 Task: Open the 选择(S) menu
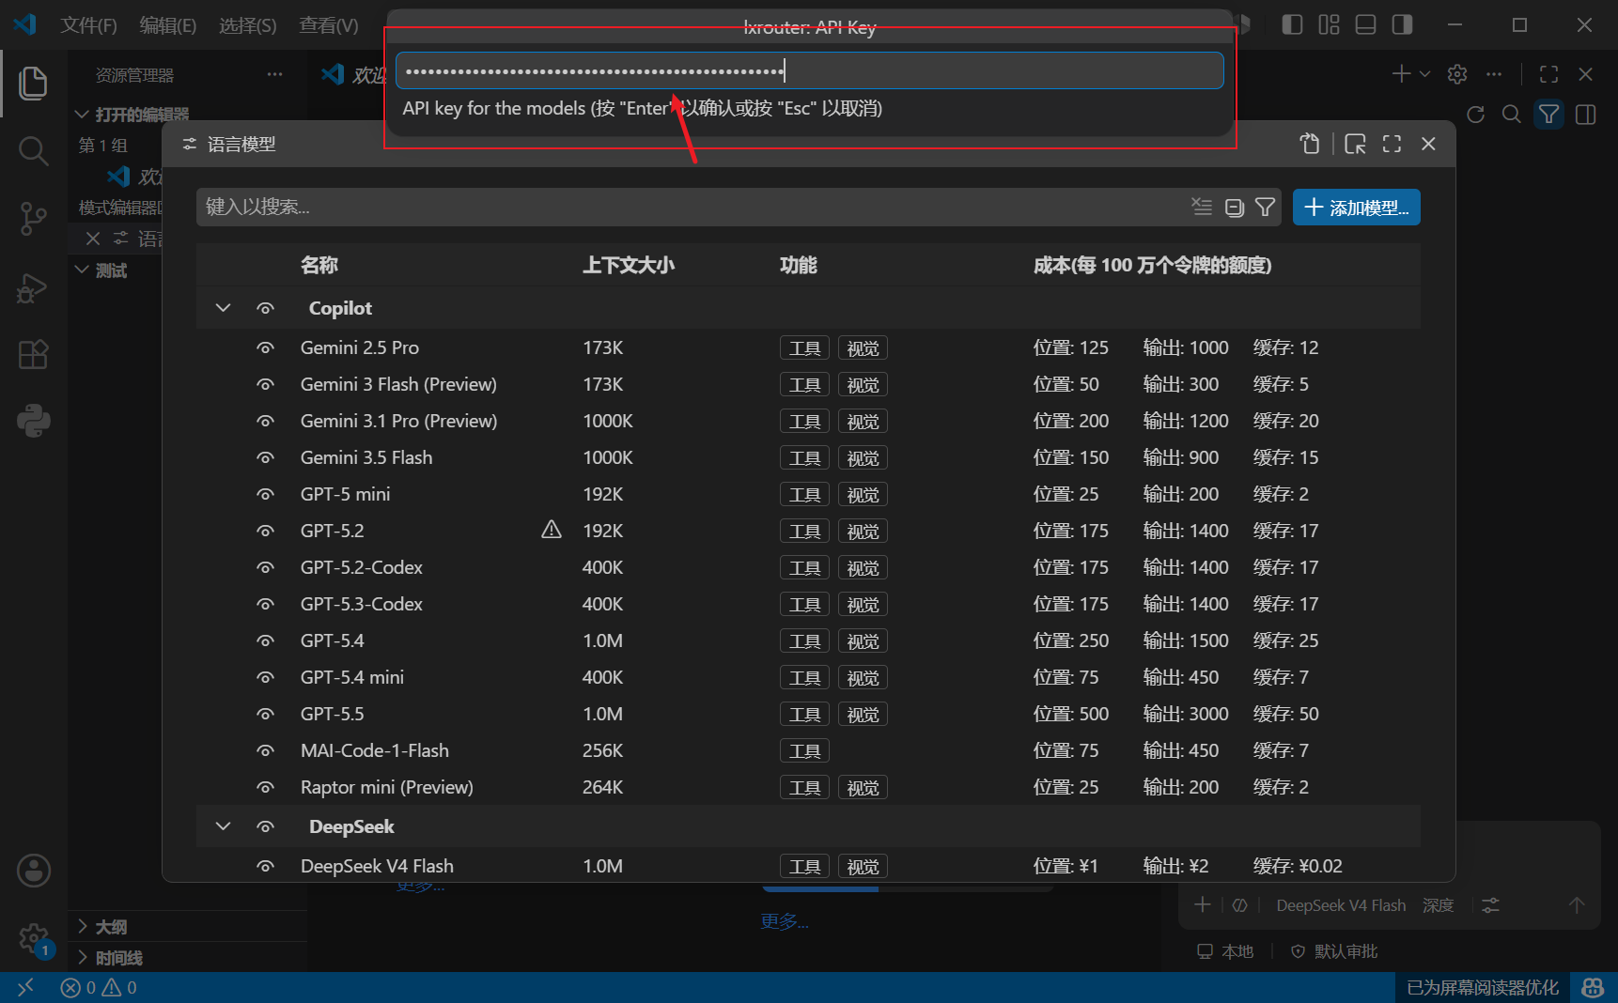click(x=248, y=25)
